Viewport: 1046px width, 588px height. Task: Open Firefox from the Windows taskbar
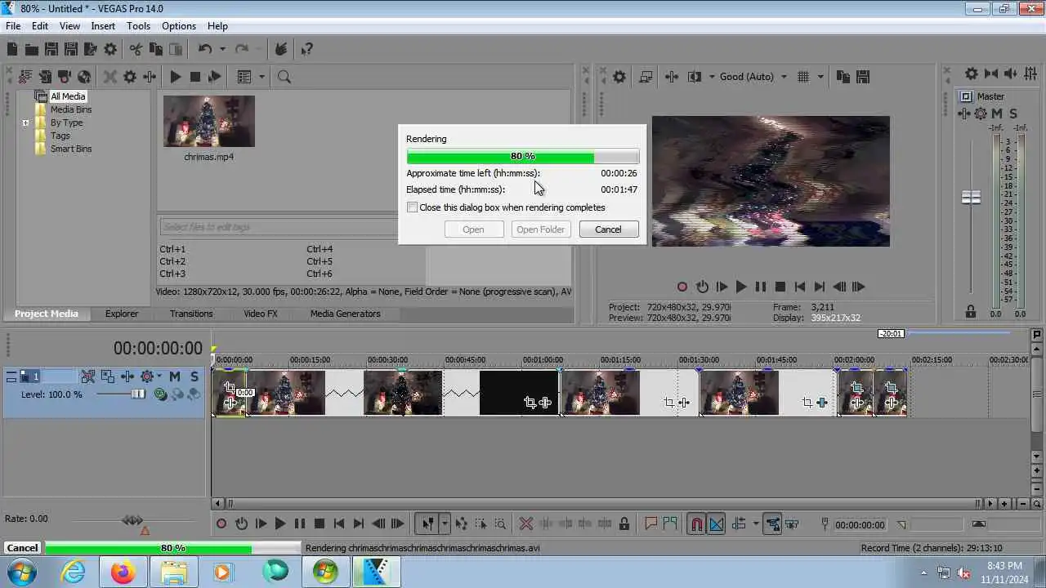point(123,572)
